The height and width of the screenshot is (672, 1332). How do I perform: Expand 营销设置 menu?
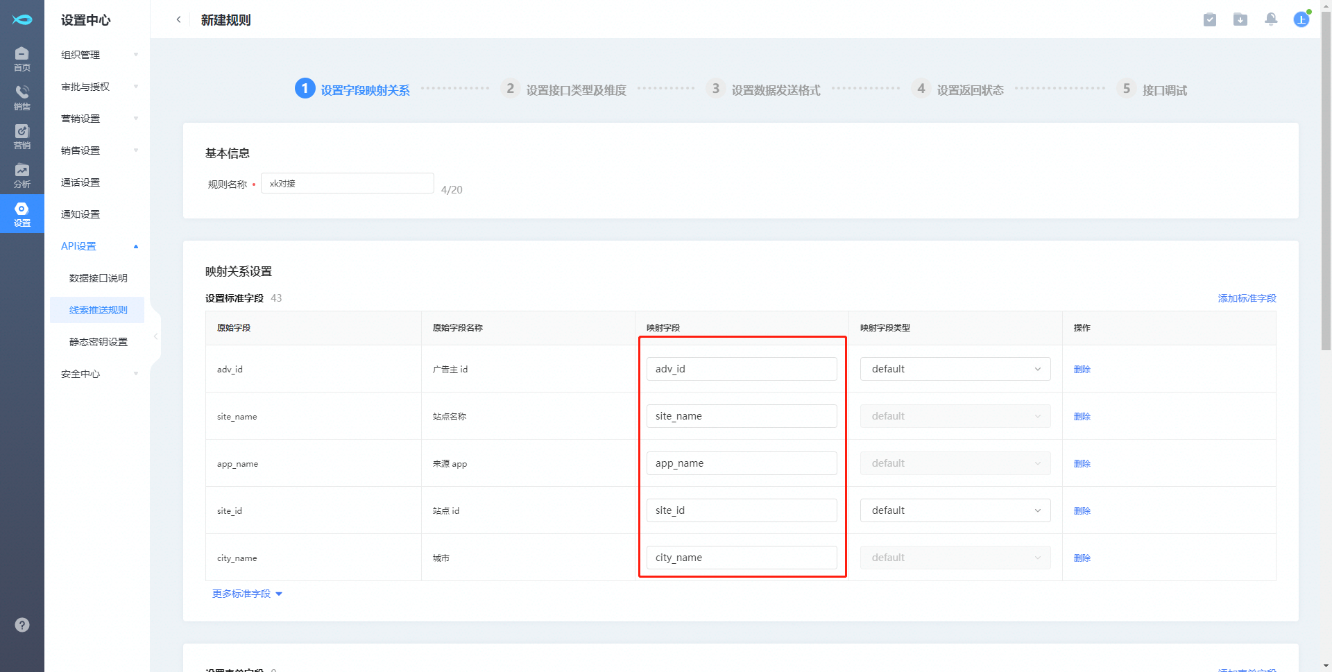click(x=100, y=119)
